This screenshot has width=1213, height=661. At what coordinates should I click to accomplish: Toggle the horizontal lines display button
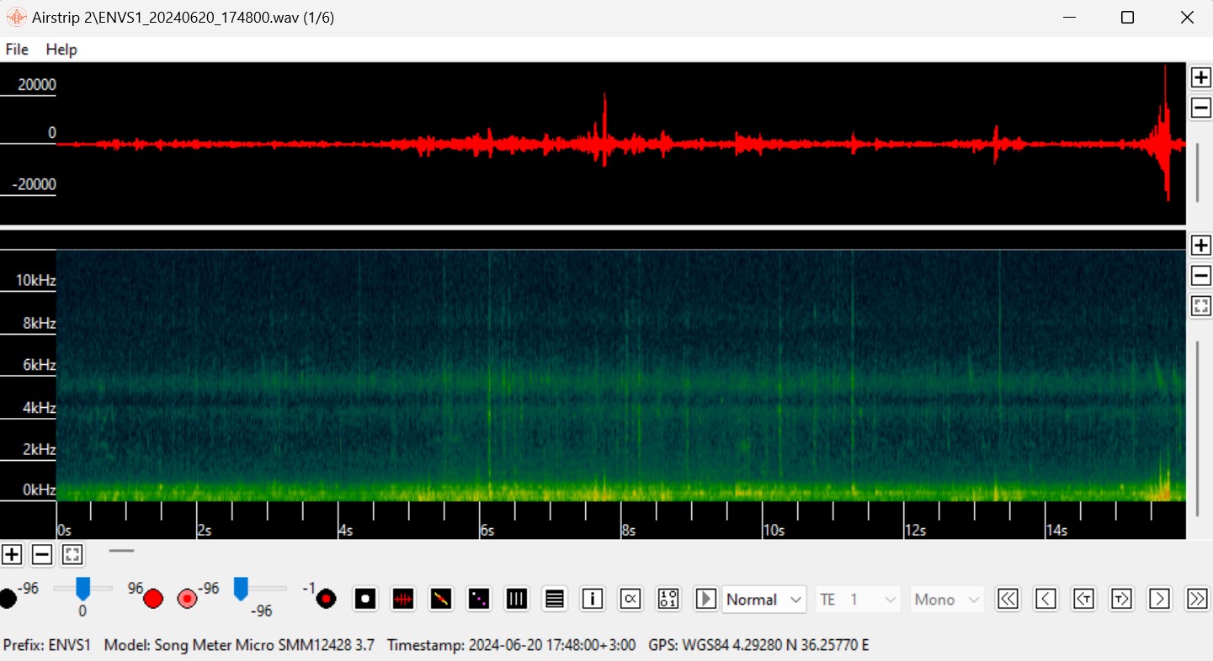[x=555, y=599]
